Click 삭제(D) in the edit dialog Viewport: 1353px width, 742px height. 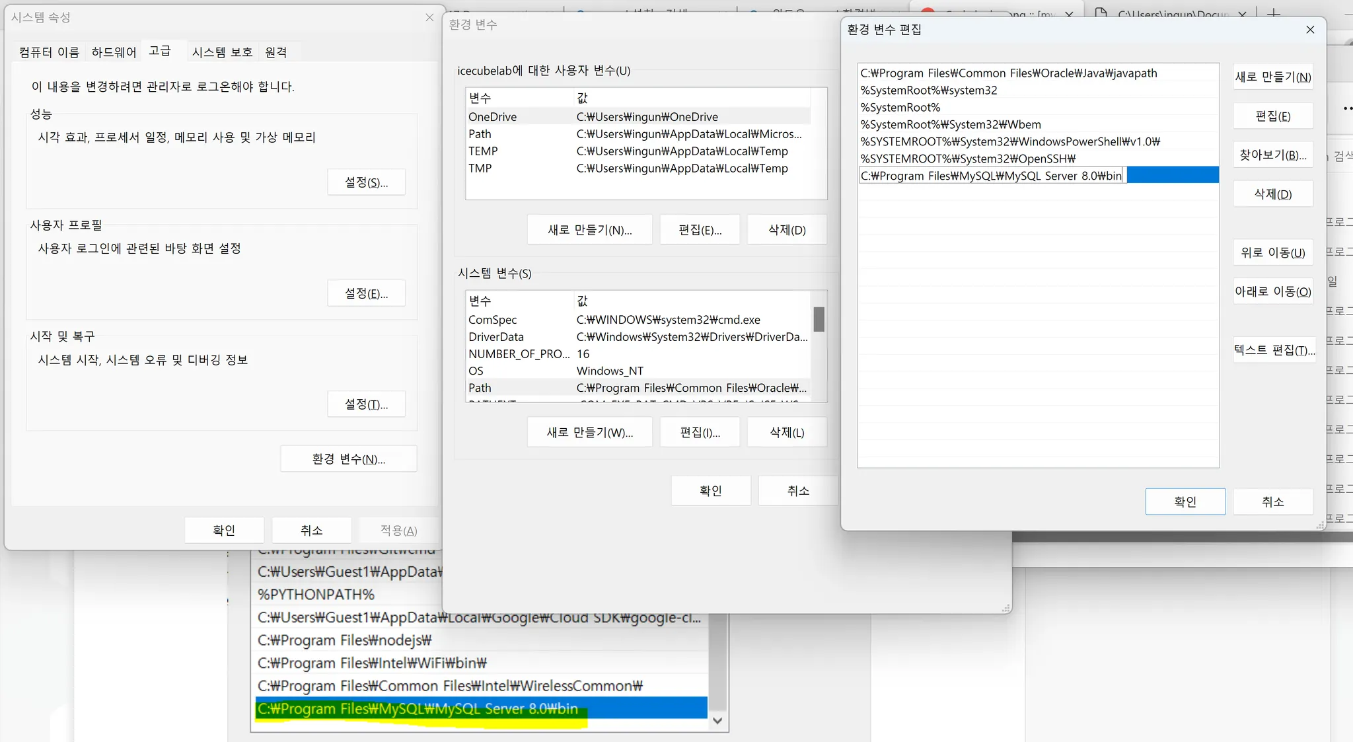pyautogui.click(x=1272, y=194)
